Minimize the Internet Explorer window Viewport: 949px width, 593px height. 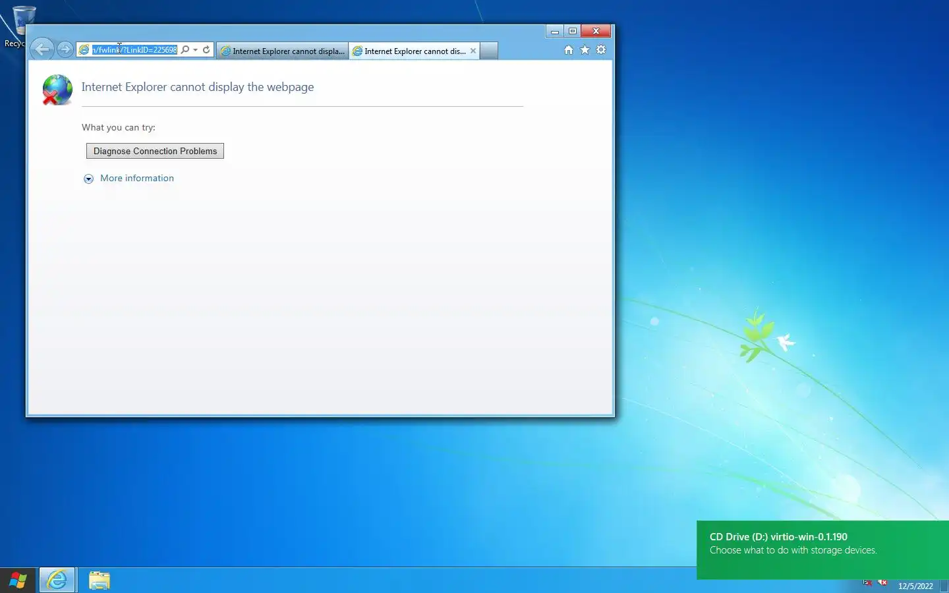555,31
